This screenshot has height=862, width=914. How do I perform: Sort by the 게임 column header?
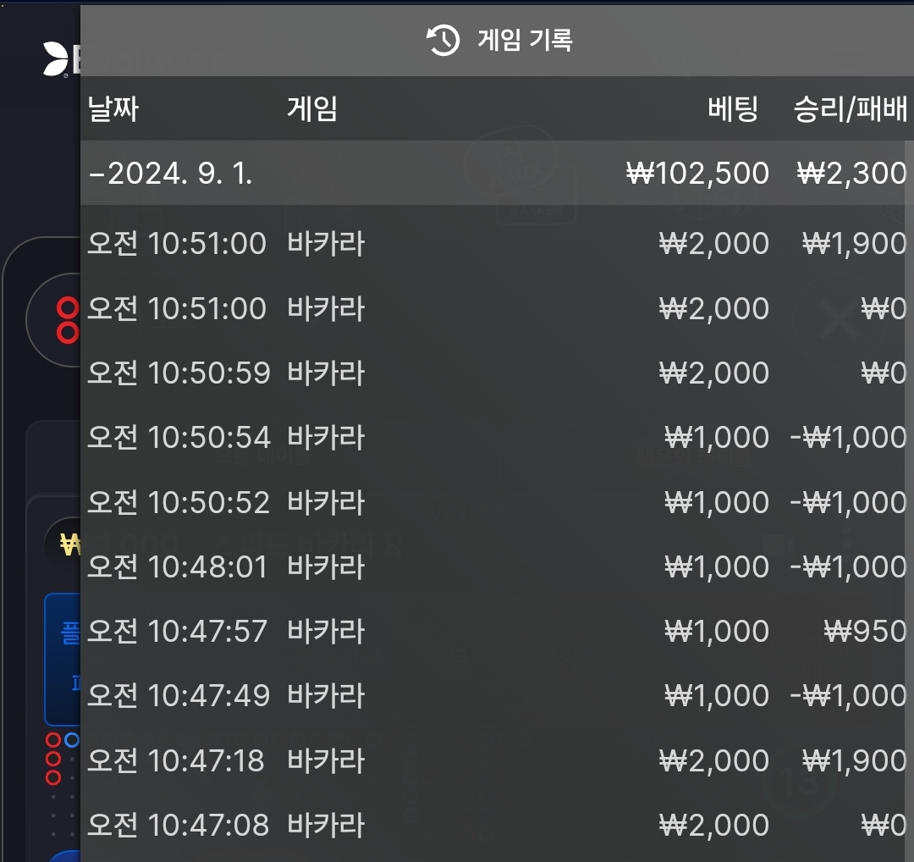click(x=312, y=109)
